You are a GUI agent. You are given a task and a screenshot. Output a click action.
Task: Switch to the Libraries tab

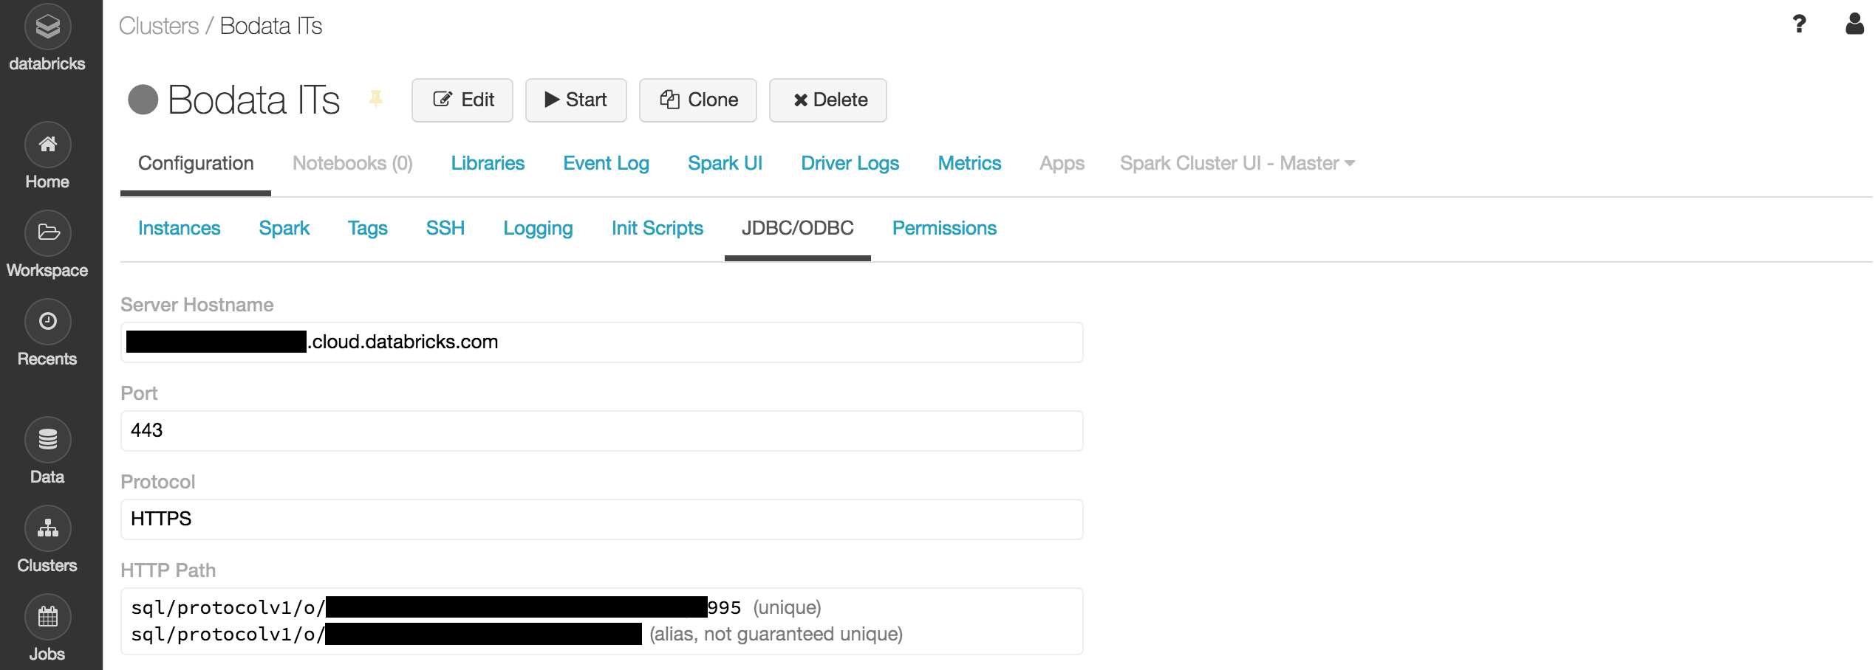point(488,163)
